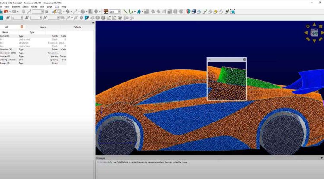This screenshot has width=324, height=179.
Task: Open dropdown arrow next to Redo icon
Action: 18,12
